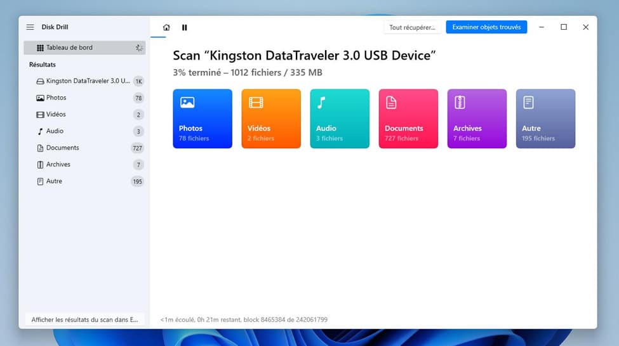Click Afficher les résultats du scan link
This screenshot has height=346, width=619.
[85, 319]
